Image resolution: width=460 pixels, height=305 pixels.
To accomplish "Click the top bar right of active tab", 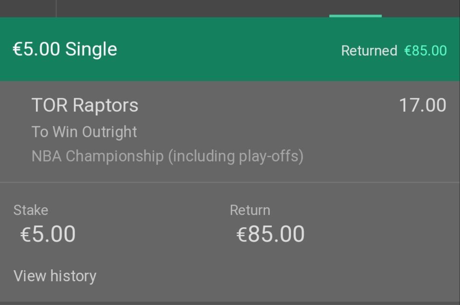I will [x=421, y=9].
